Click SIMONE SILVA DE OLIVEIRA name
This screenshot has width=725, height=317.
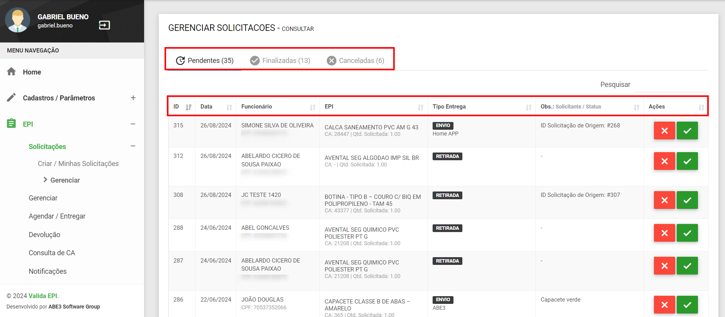[x=277, y=125]
